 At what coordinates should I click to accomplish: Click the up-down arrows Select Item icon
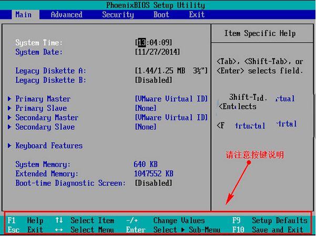coord(59,220)
